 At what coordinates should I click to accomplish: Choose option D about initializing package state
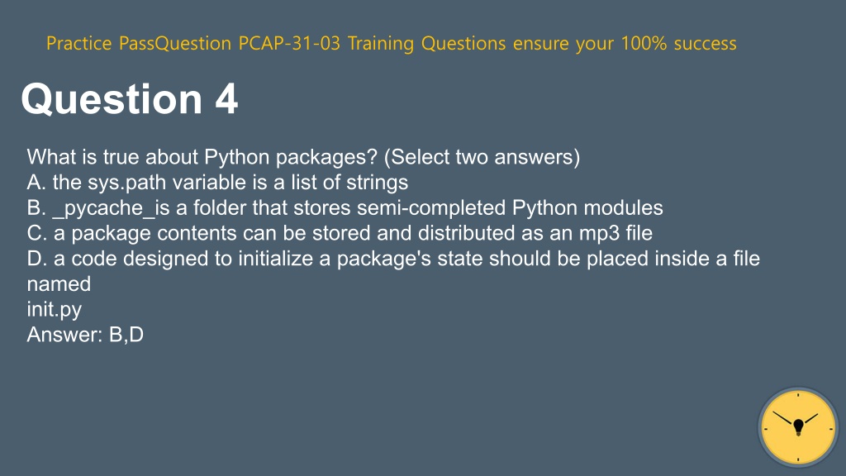[393, 259]
